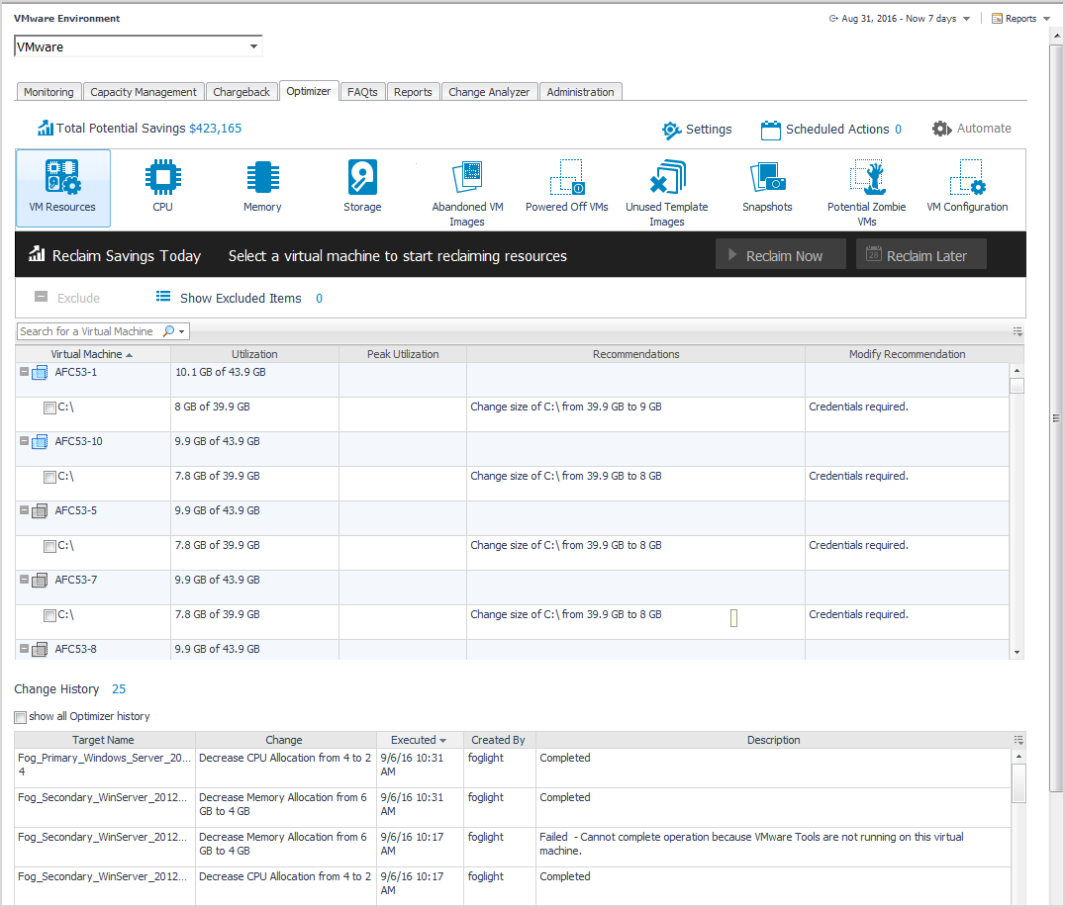This screenshot has width=1065, height=907.
Task: Open the Reports dropdown menu at top right
Action: pyautogui.click(x=1019, y=19)
